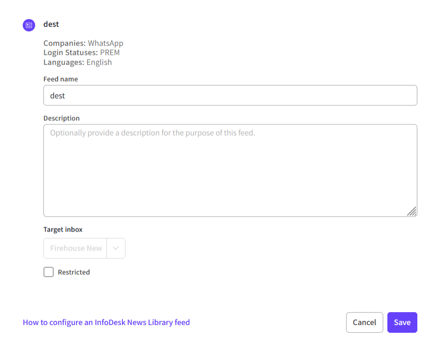Click the Languages: English summary line

pos(77,62)
